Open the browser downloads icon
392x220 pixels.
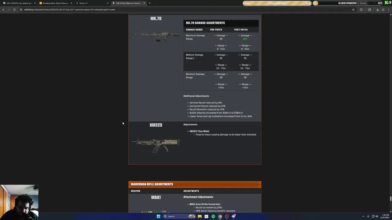tap(377, 9)
